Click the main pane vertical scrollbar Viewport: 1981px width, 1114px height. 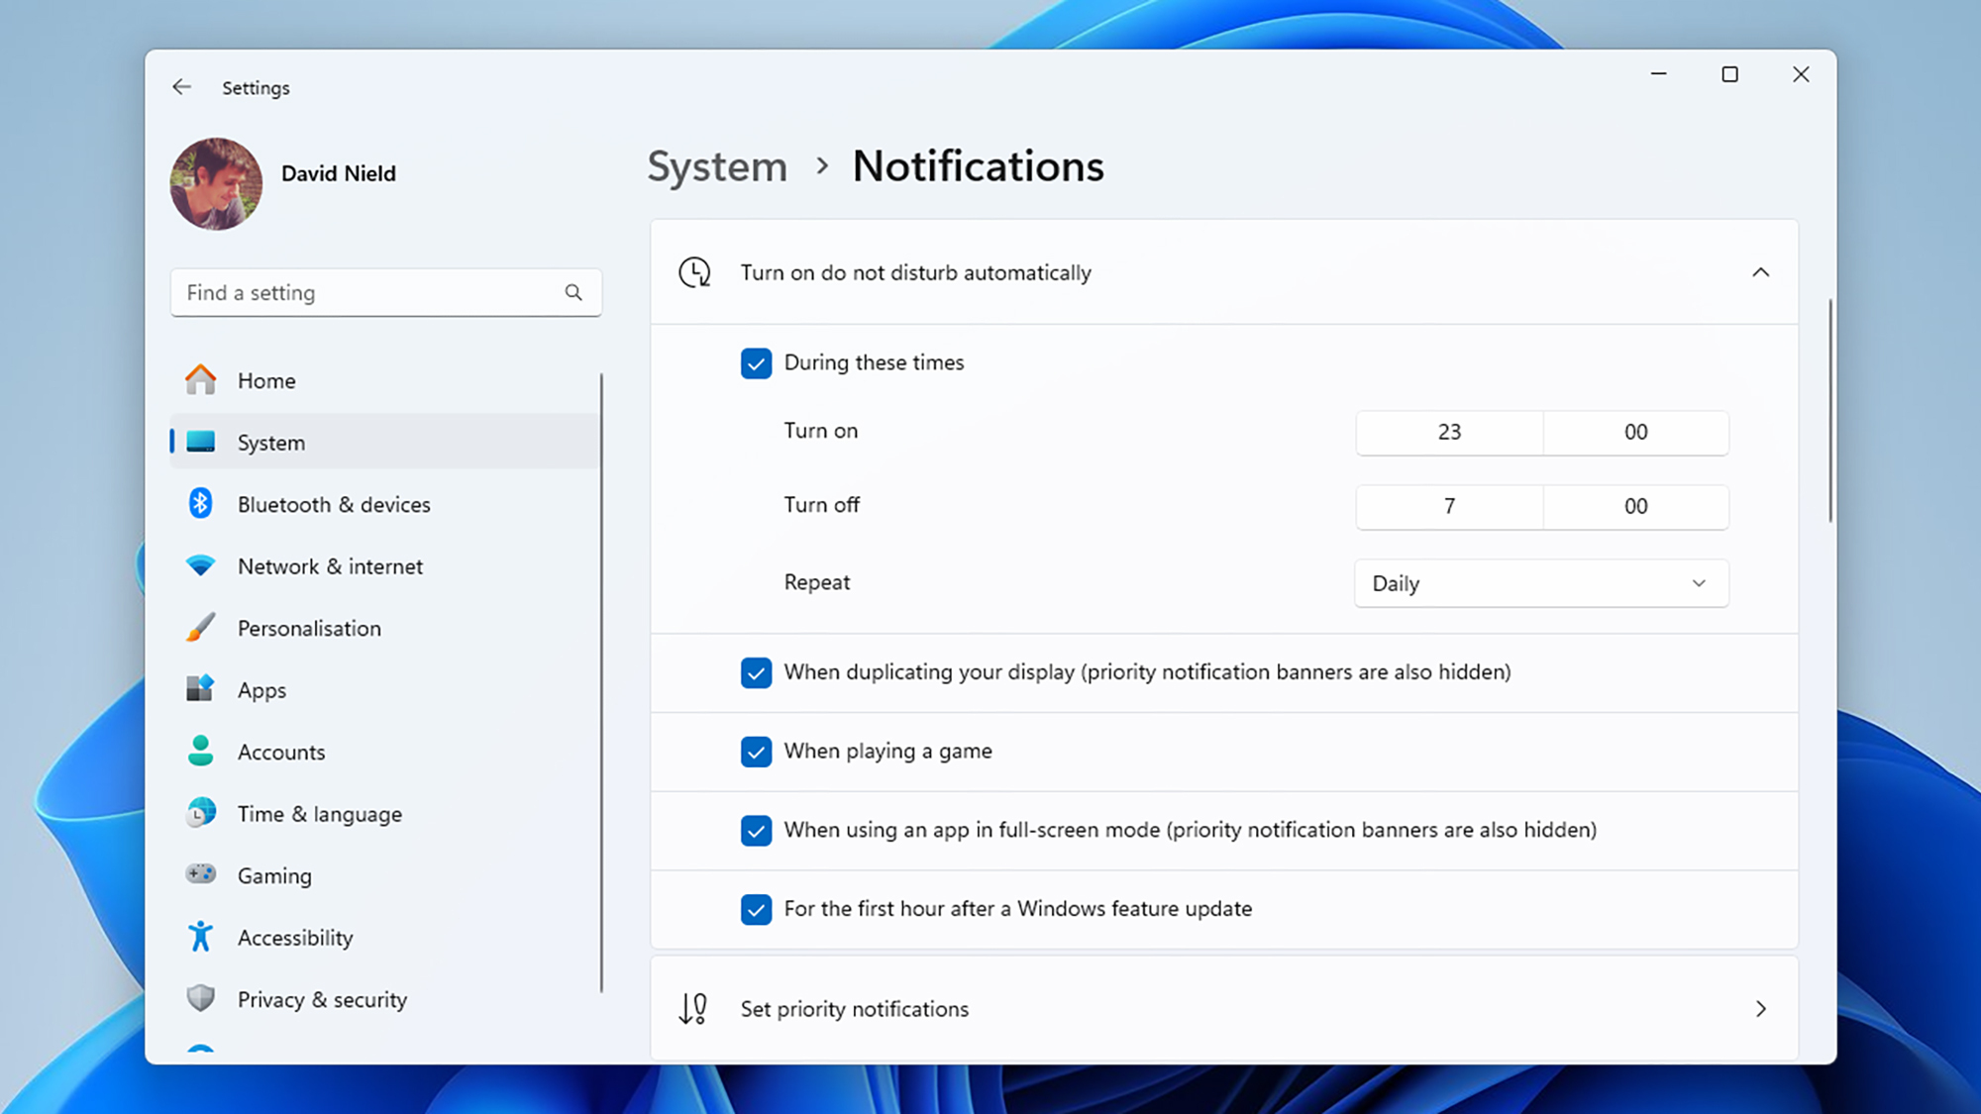click(x=1830, y=410)
